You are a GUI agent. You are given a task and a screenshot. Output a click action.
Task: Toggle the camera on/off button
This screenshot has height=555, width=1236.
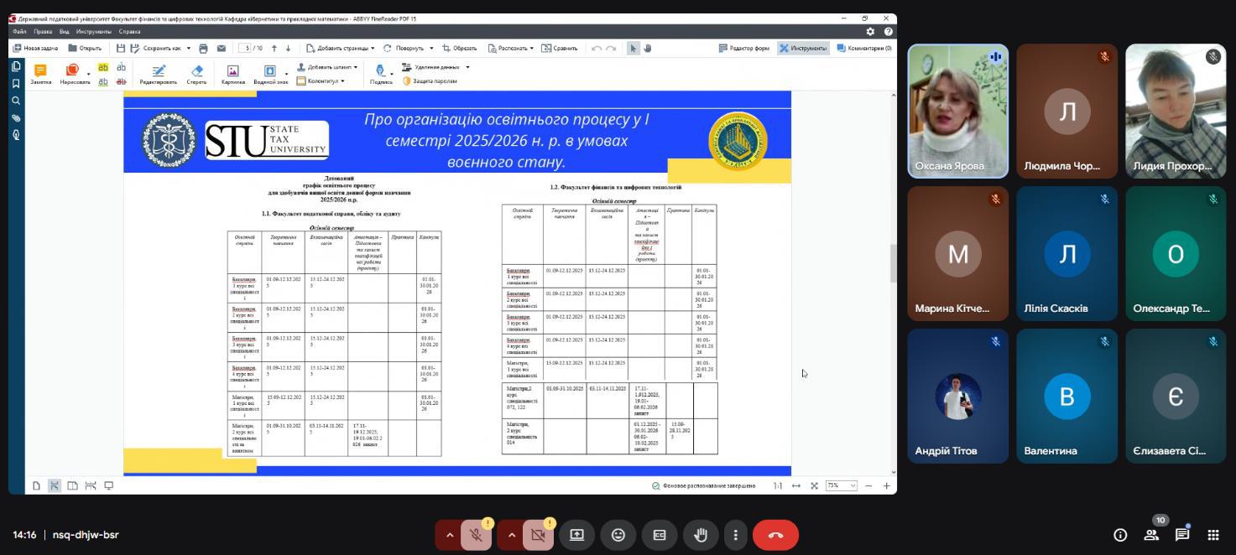[538, 535]
